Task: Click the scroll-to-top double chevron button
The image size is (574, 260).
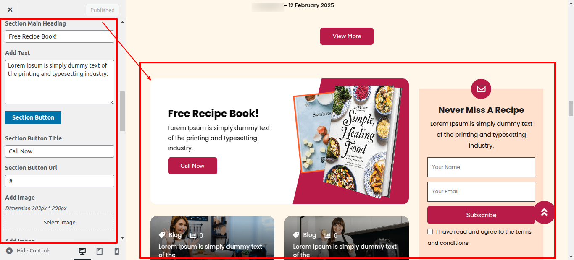Action: click(544, 212)
